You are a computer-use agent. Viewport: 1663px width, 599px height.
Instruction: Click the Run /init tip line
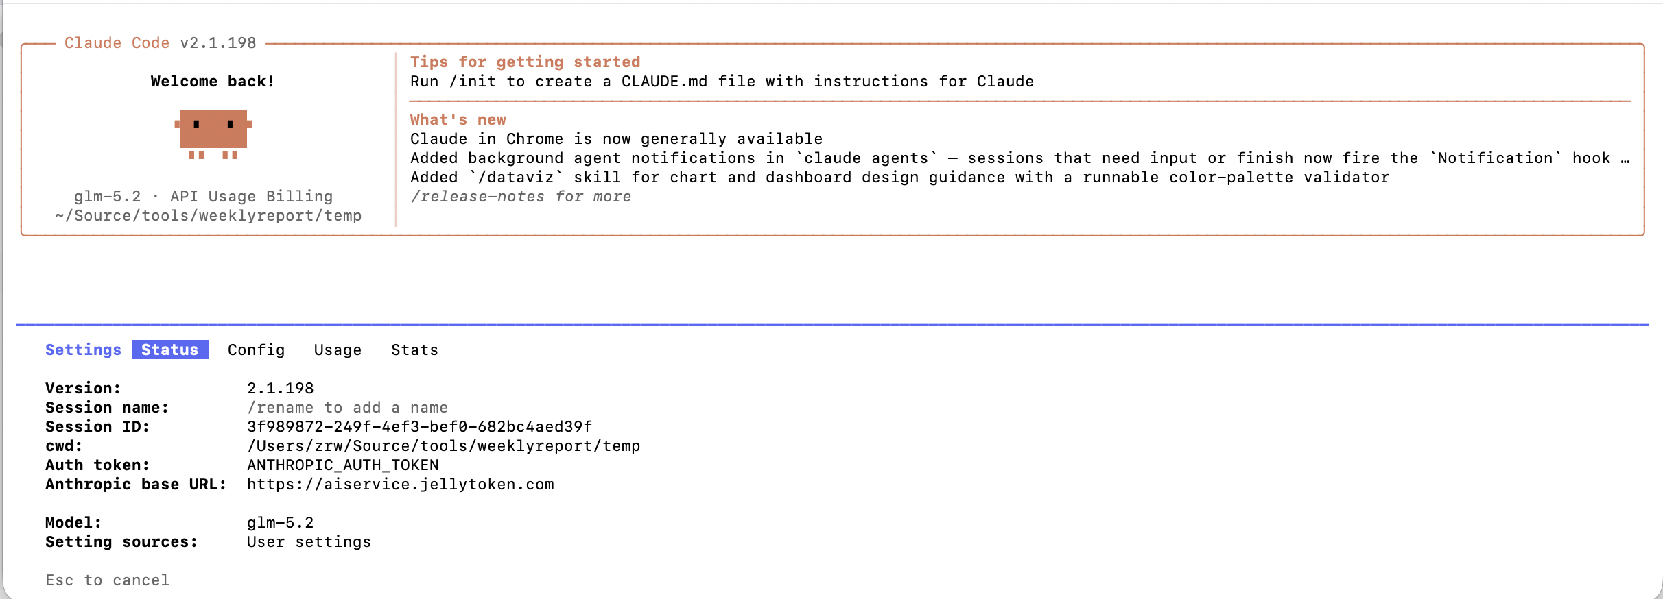(x=722, y=81)
